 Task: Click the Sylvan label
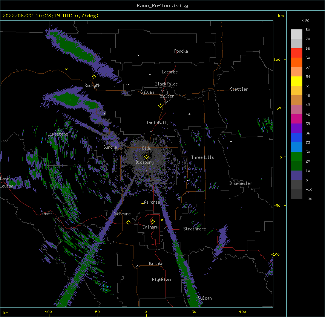pyautogui.click(x=147, y=92)
